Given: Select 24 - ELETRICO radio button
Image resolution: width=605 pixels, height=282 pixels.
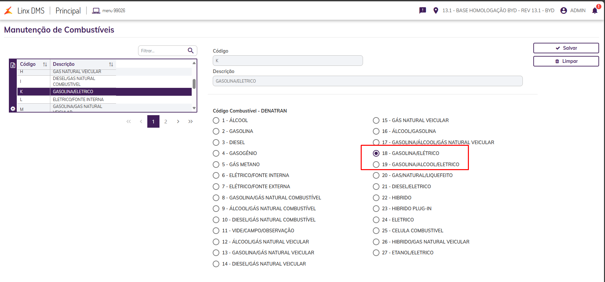Looking at the screenshot, I should [x=376, y=220].
